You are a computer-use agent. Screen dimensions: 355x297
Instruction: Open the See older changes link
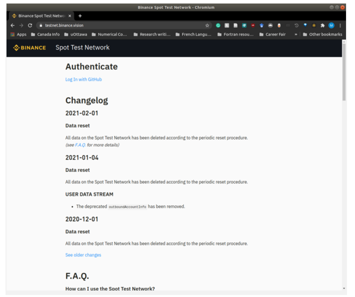point(83,255)
